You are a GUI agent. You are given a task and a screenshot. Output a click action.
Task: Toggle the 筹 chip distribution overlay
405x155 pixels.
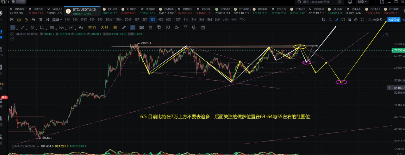tap(115, 27)
